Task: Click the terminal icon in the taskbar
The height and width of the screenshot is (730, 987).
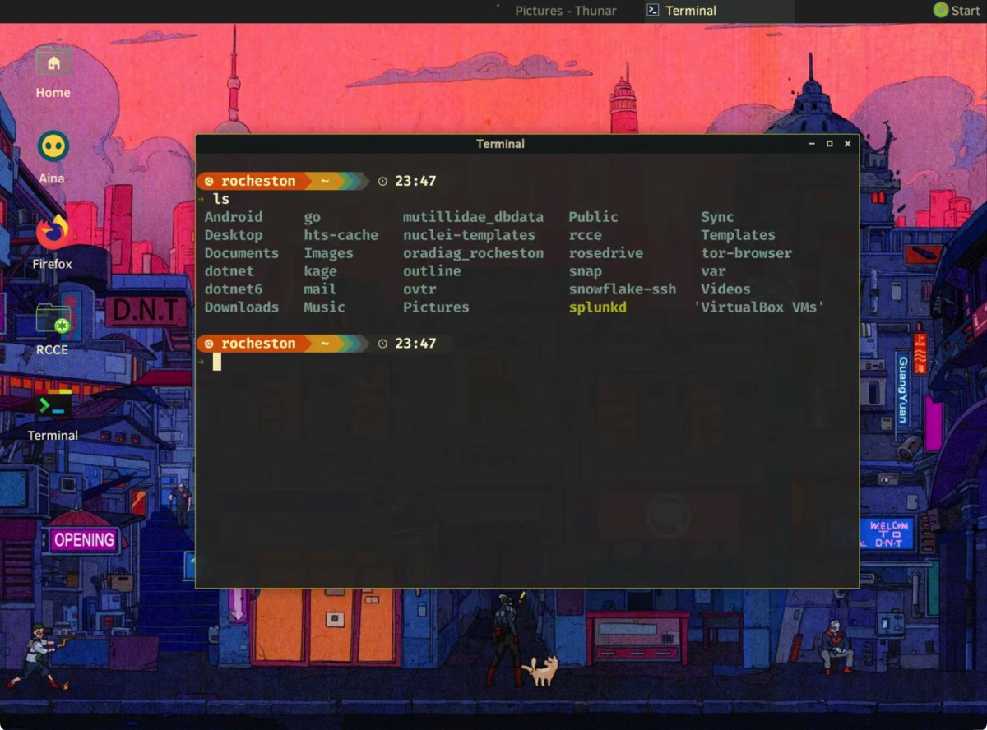Action: pos(653,11)
